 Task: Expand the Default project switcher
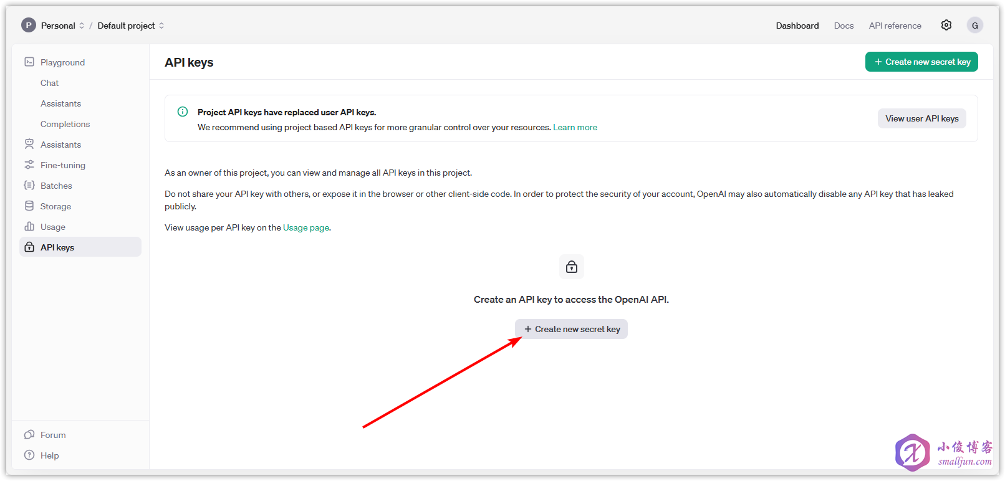[x=131, y=26]
